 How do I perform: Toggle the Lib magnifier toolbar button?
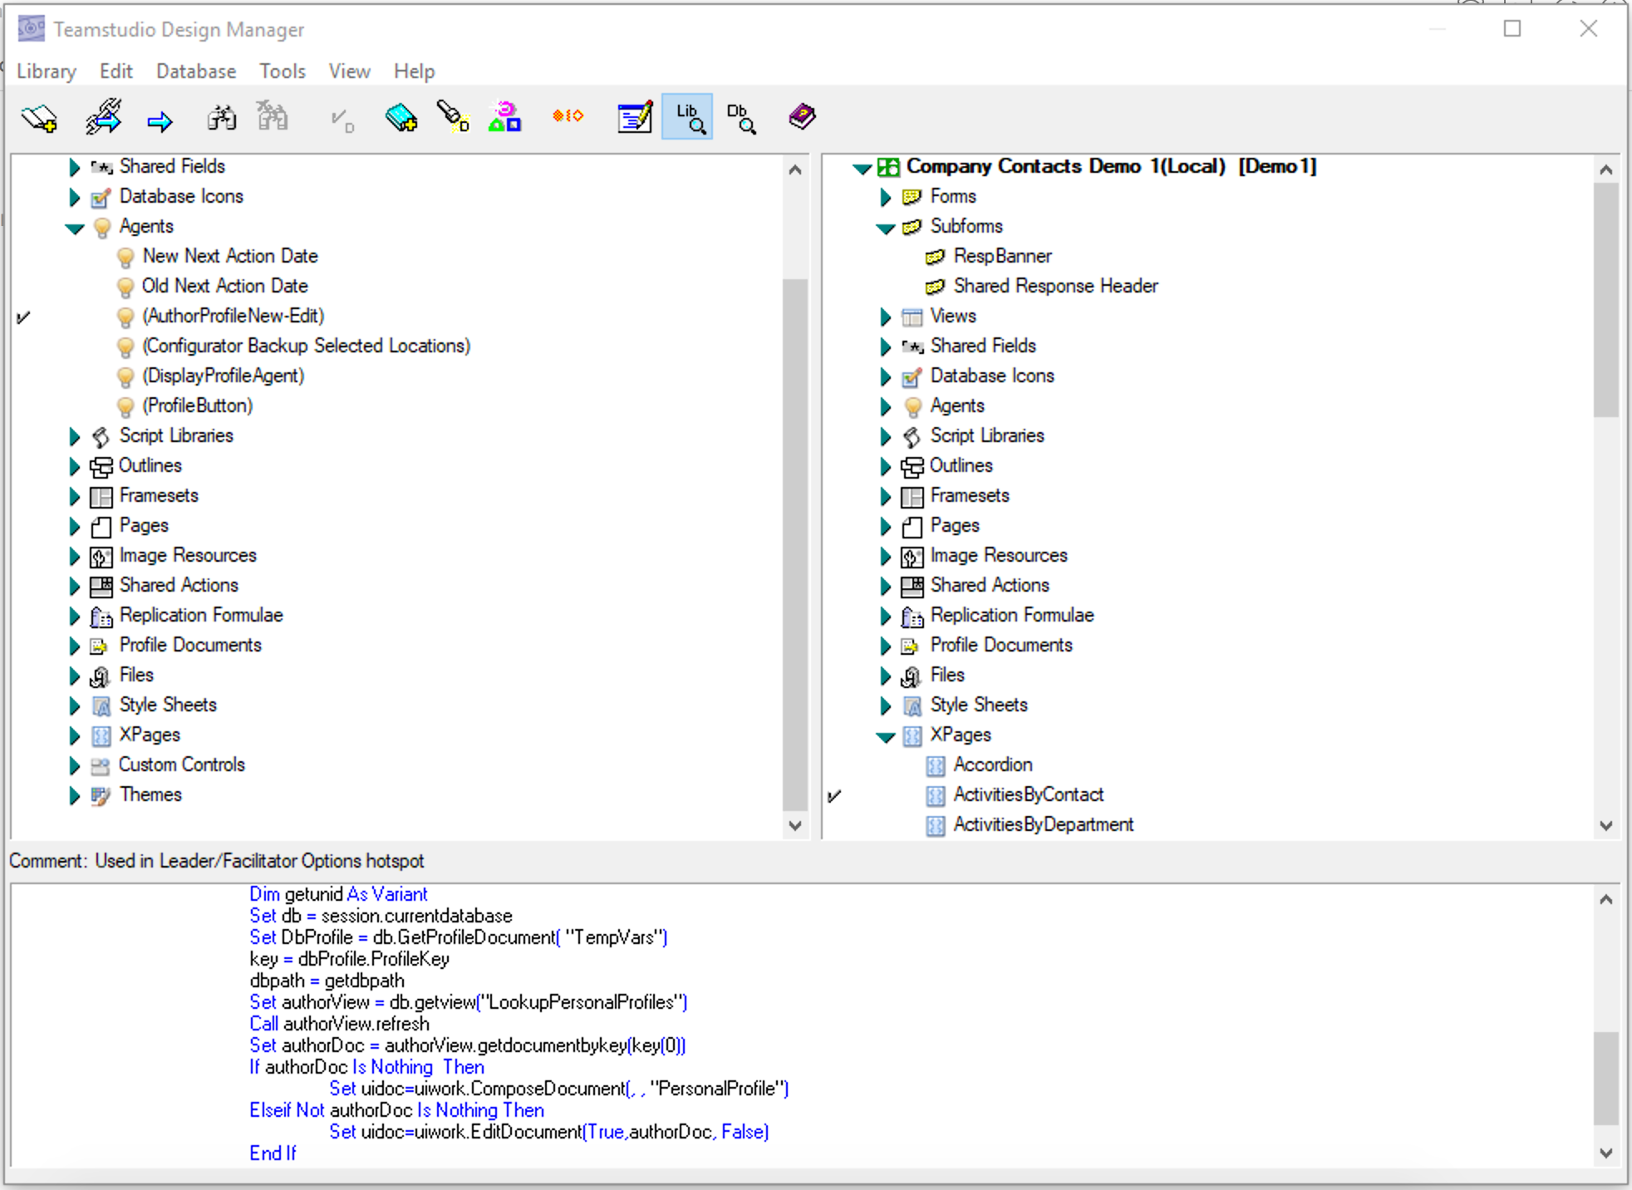(x=687, y=117)
